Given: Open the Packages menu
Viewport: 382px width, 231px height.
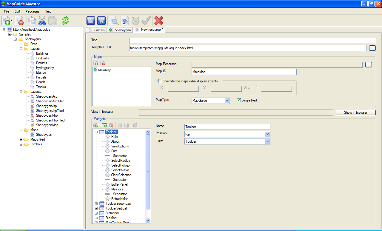Looking at the screenshot, I should click(33, 11).
